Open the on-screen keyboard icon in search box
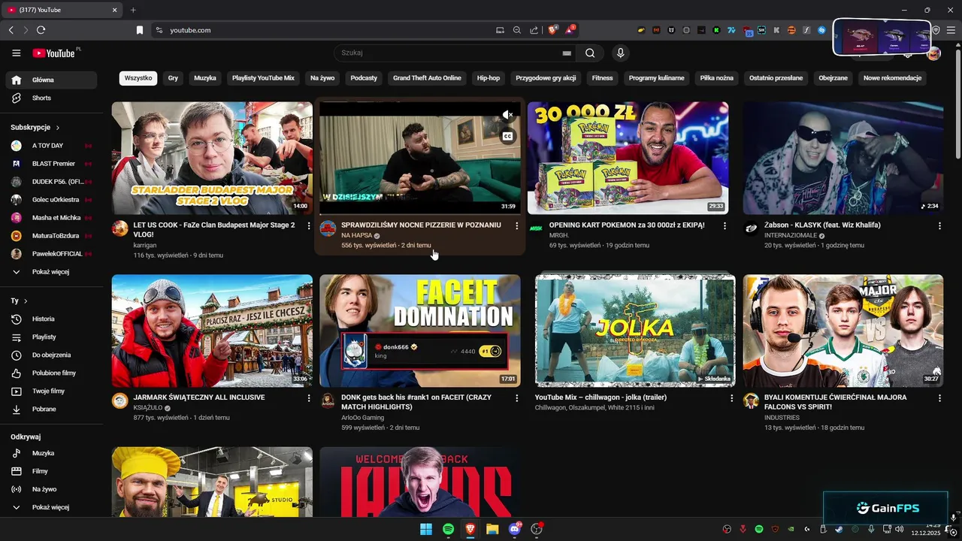Image resolution: width=962 pixels, height=541 pixels. coord(567,53)
